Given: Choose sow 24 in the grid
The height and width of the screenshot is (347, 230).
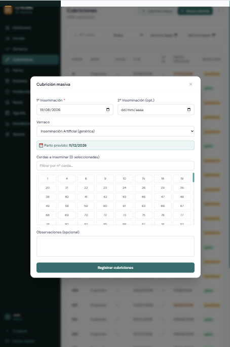Looking at the screenshot, I should [125, 188].
